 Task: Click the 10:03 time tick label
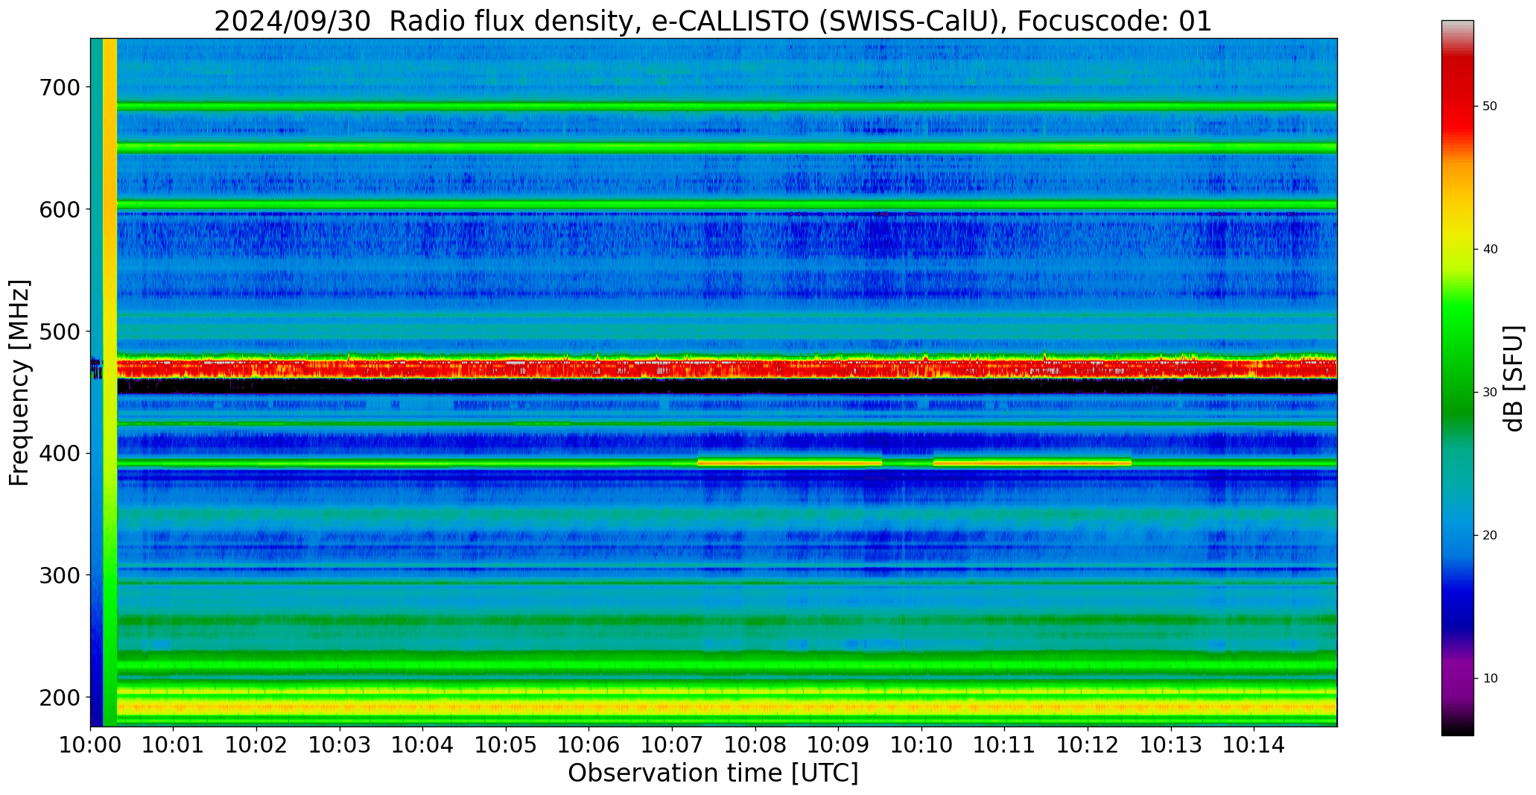(340, 744)
